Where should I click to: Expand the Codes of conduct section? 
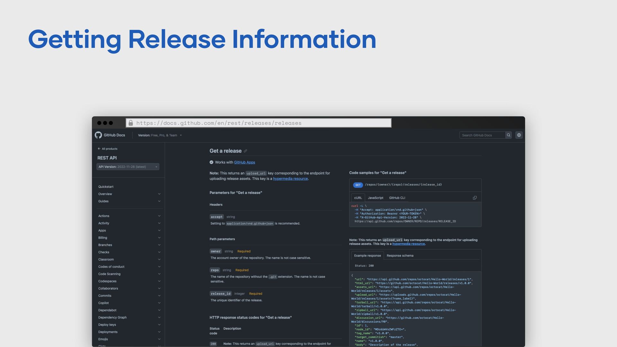point(129,267)
